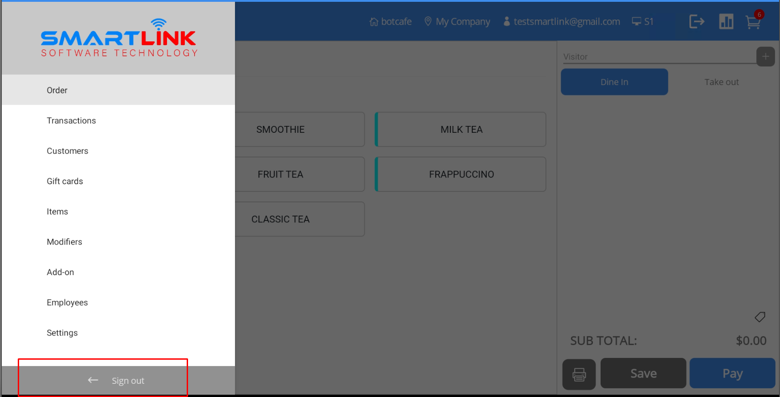
Task: Click the discount tag icon
Action: (760, 317)
